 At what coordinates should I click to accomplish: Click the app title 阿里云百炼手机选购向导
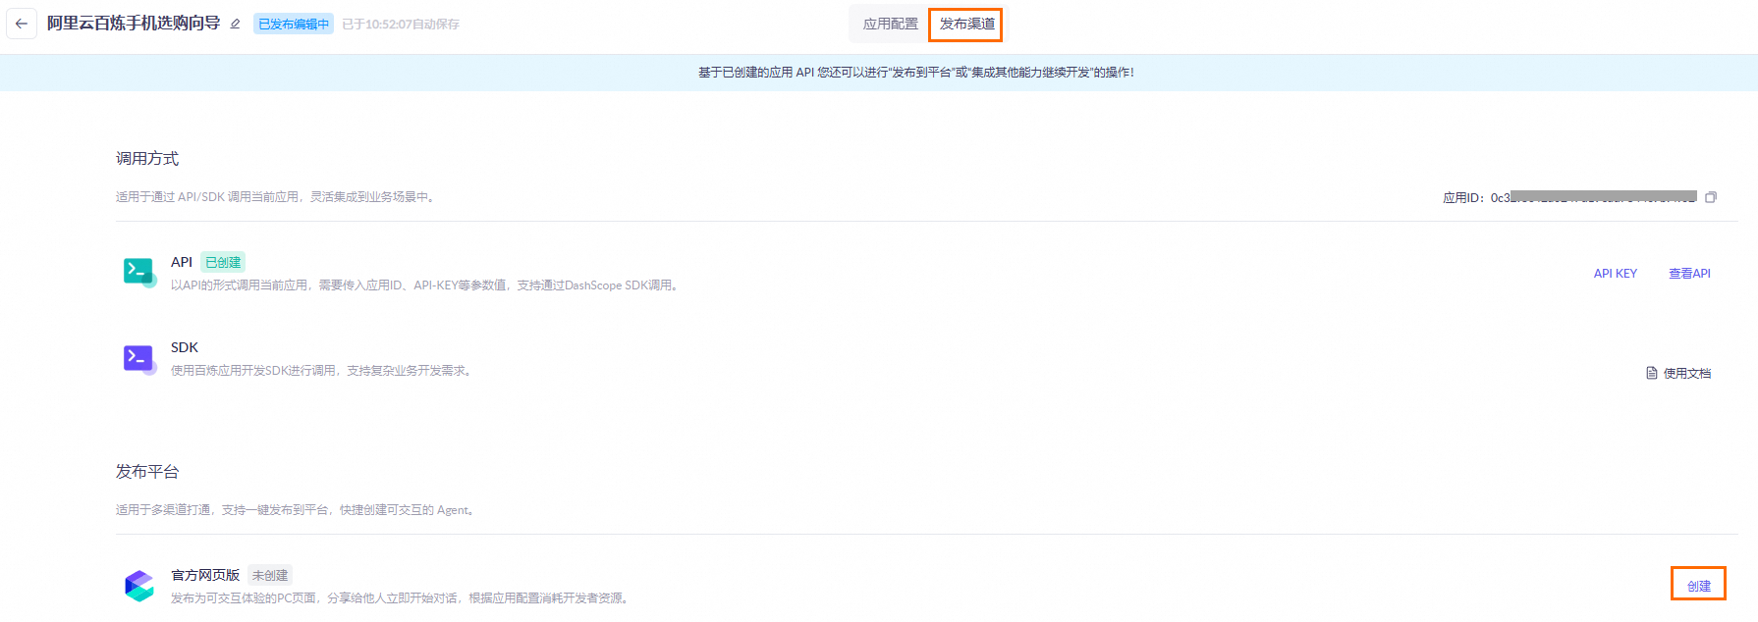pos(134,24)
